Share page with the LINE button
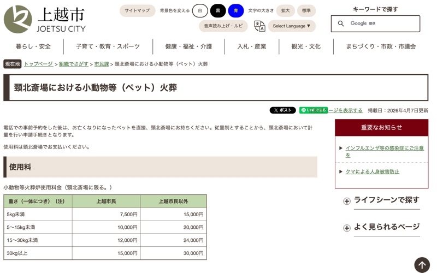This screenshot has height=273, width=437. [x=313, y=110]
